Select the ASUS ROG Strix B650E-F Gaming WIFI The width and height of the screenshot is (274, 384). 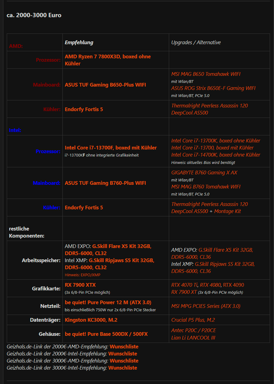213,88
